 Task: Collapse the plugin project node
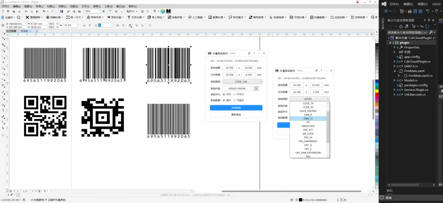[391, 43]
